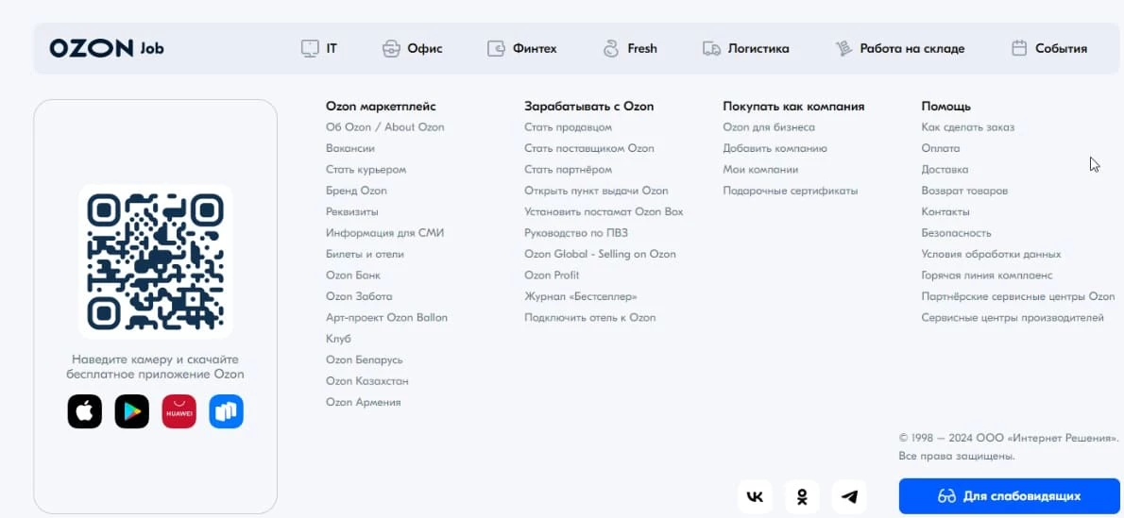The width and height of the screenshot is (1124, 518).
Task: Open the Google Play download icon
Action: pos(132,411)
